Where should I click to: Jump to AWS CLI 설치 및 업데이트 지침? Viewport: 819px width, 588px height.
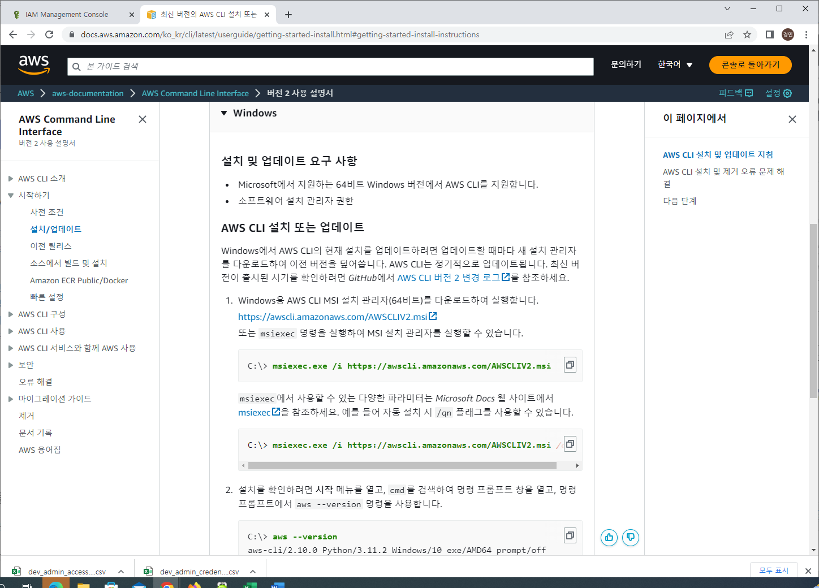click(718, 155)
